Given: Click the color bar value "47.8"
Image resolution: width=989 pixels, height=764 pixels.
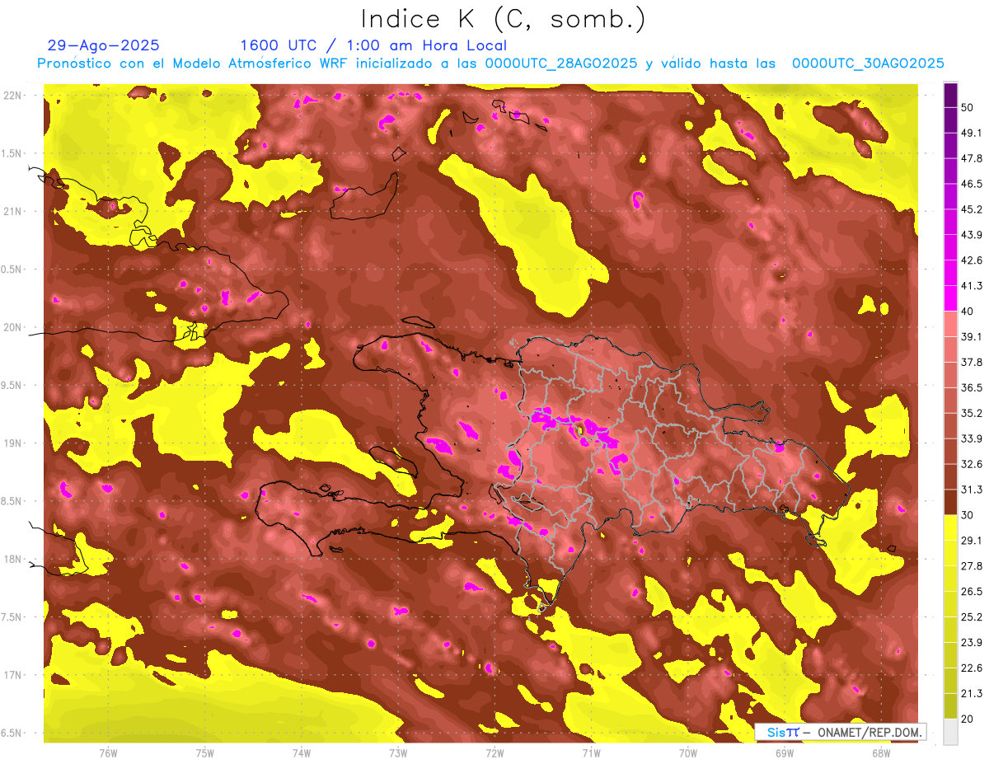Looking at the screenshot, I should pyautogui.click(x=971, y=158).
